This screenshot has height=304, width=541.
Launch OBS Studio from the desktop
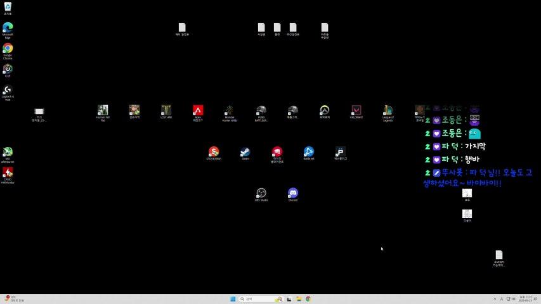pyautogui.click(x=261, y=194)
